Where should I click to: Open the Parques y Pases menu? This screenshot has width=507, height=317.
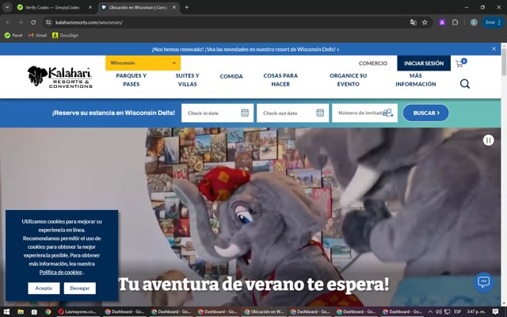132,80
